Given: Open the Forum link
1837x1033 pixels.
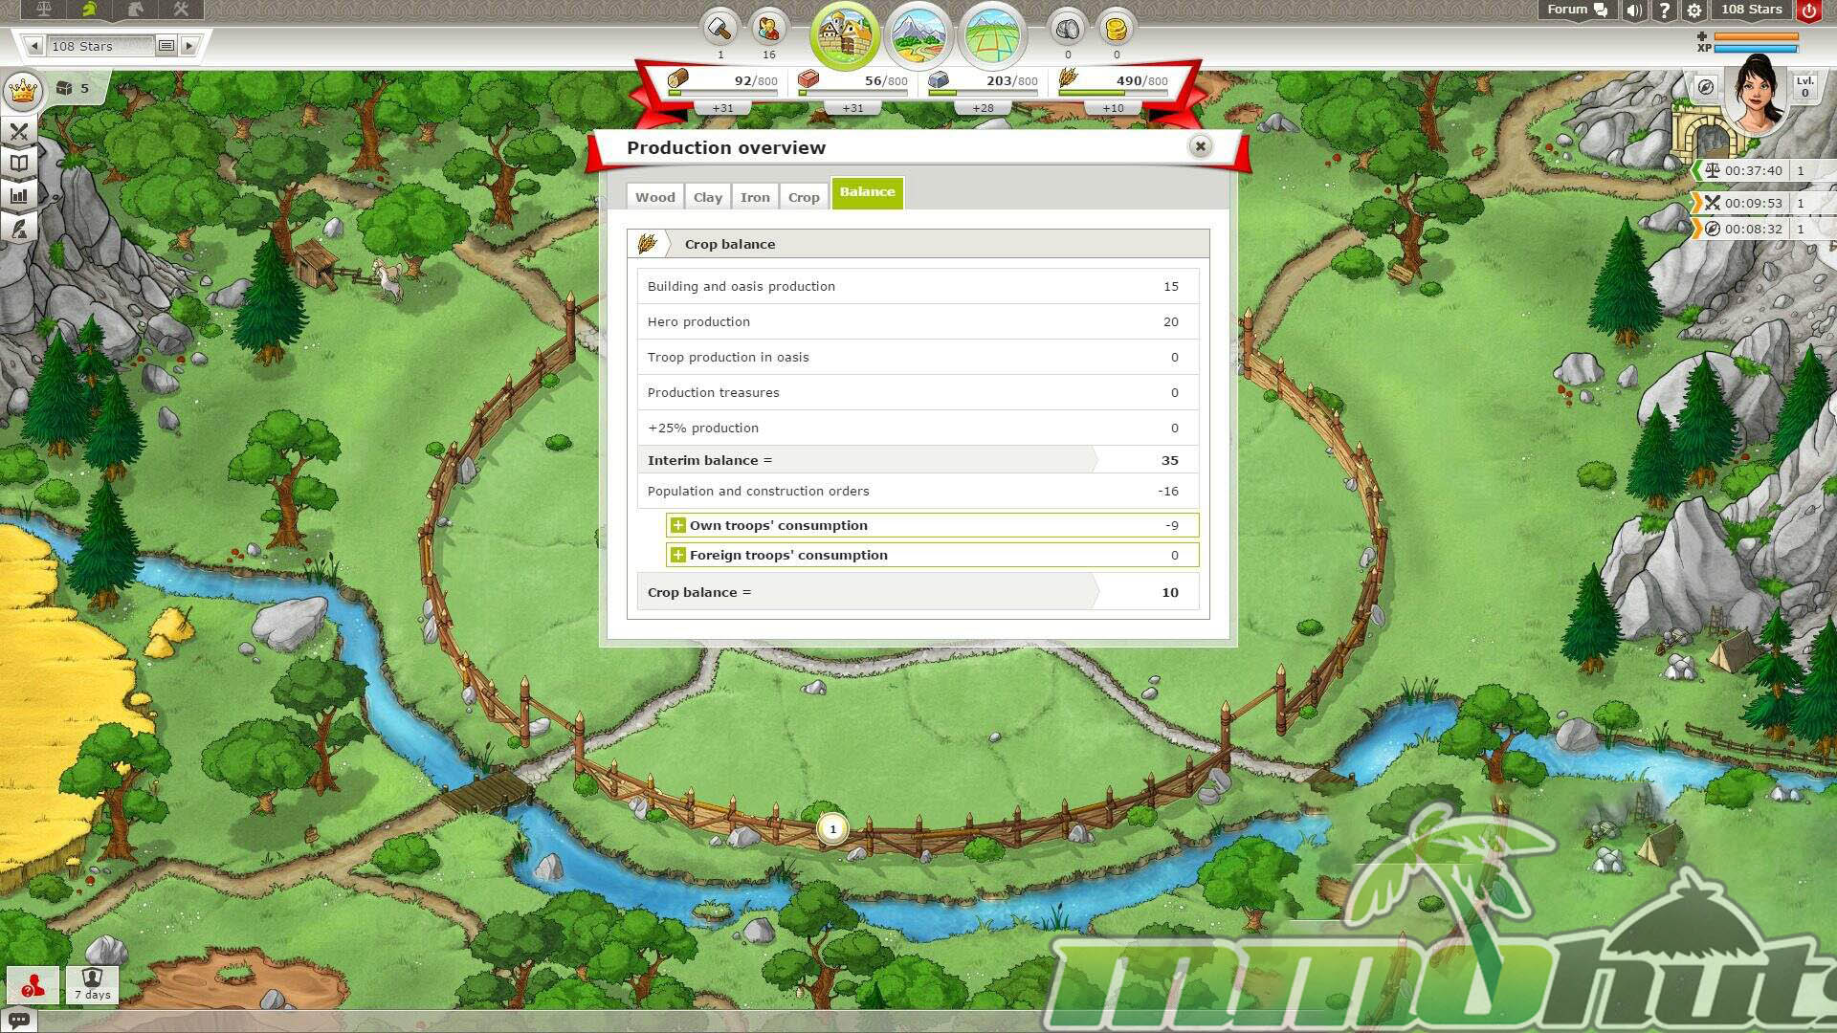Looking at the screenshot, I should 1576,10.
